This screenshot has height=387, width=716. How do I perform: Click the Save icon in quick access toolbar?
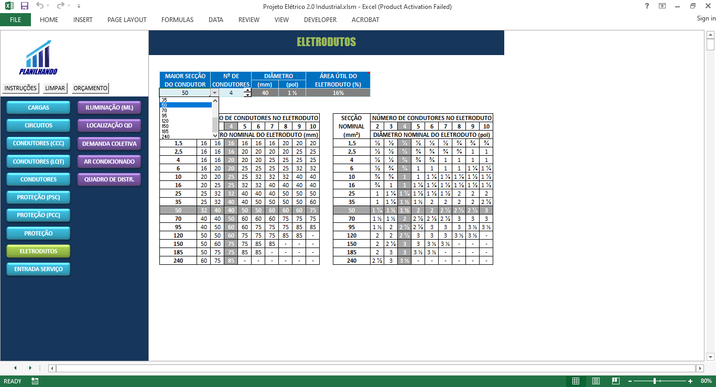[x=25, y=6]
